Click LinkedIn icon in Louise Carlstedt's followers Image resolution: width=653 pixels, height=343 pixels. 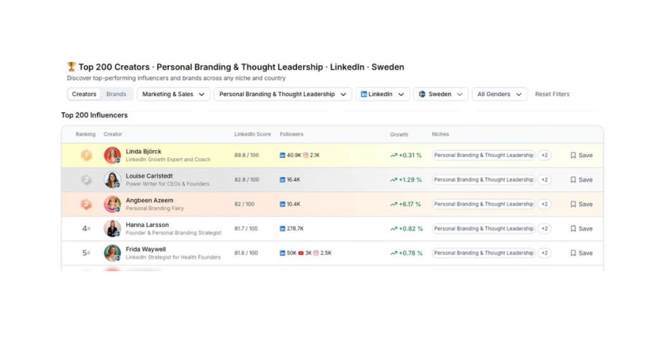pyautogui.click(x=282, y=180)
